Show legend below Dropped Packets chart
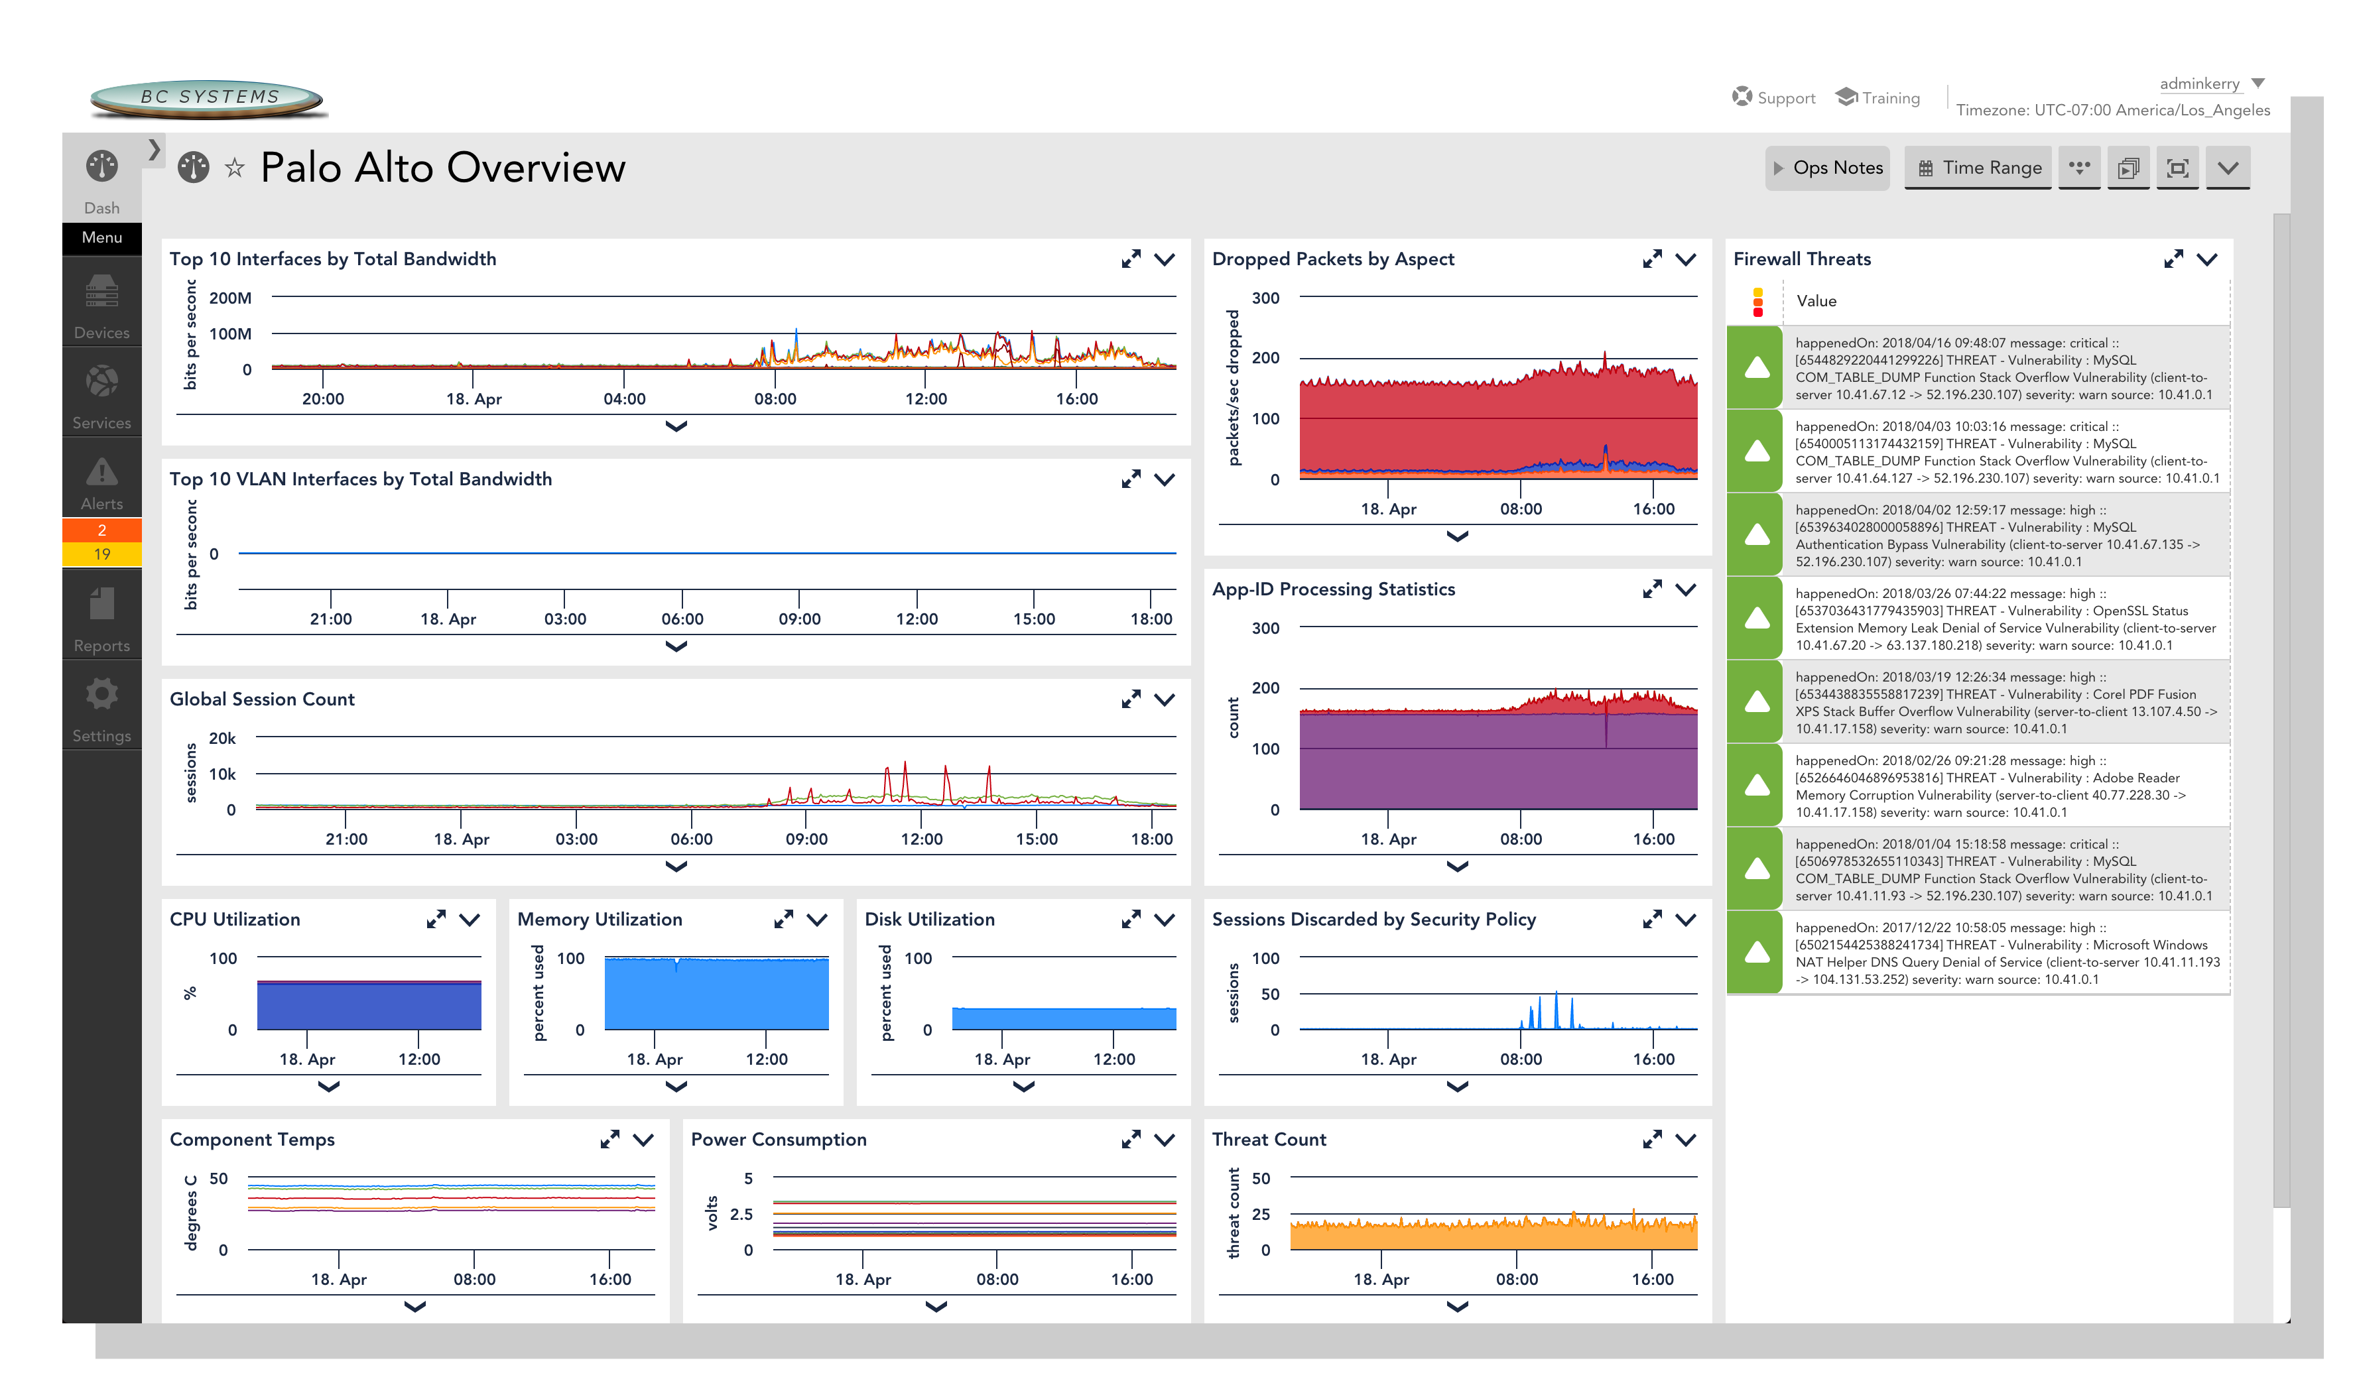This screenshot has height=1385, width=2353. [x=1458, y=536]
